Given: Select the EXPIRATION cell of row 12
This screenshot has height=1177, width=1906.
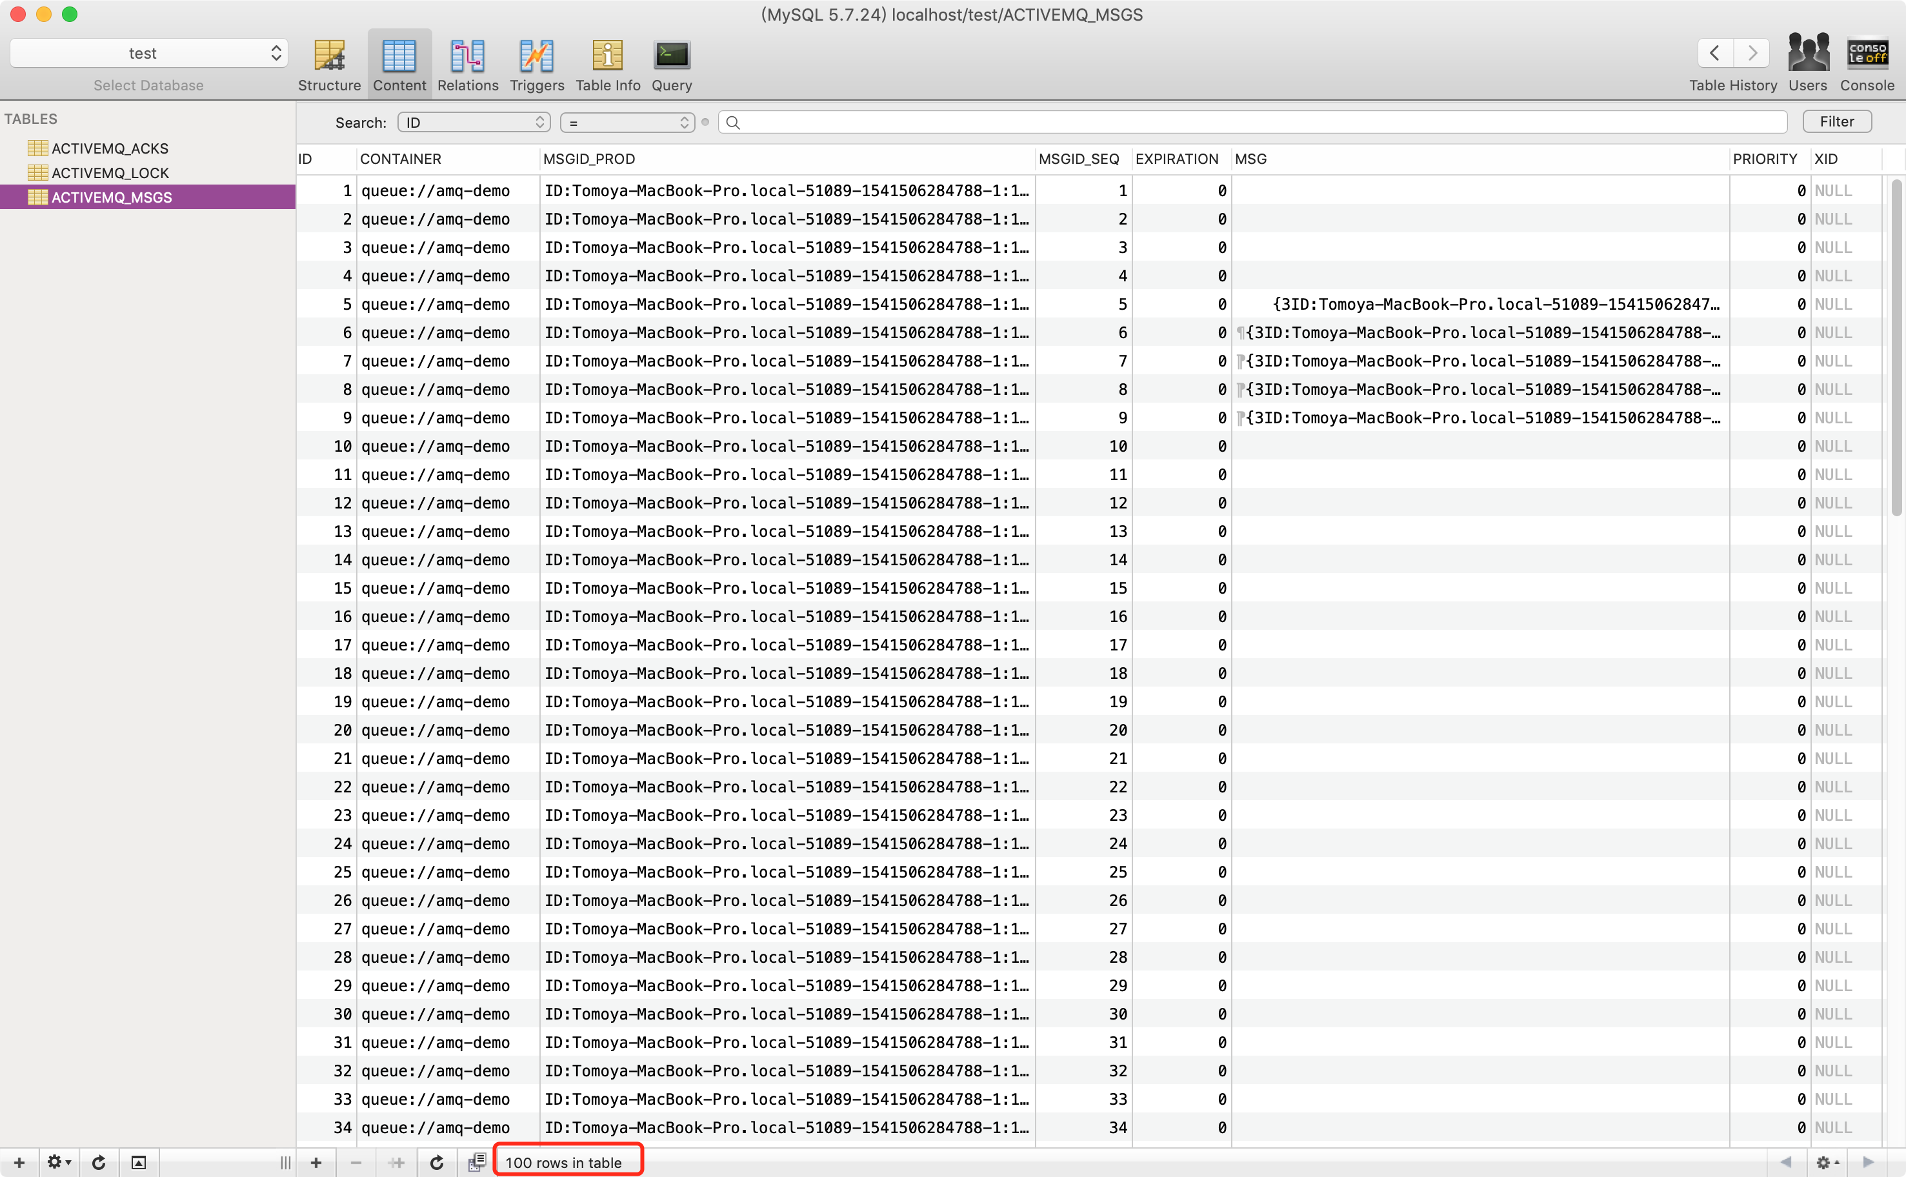Looking at the screenshot, I should pyautogui.click(x=1181, y=503).
